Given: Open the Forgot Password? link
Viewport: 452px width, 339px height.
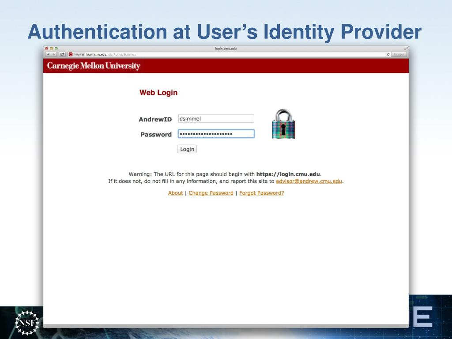Looking at the screenshot, I should 261,193.
